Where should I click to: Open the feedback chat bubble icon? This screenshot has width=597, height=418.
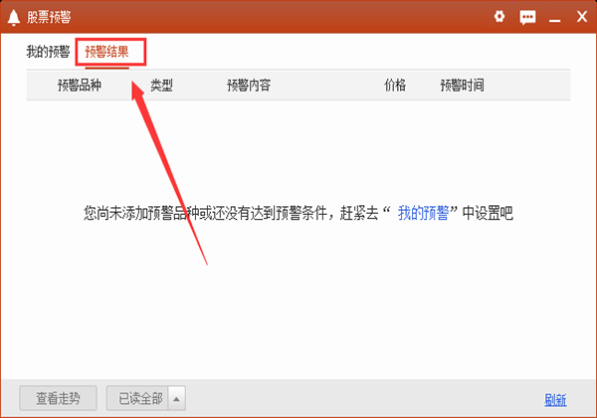[x=527, y=17]
